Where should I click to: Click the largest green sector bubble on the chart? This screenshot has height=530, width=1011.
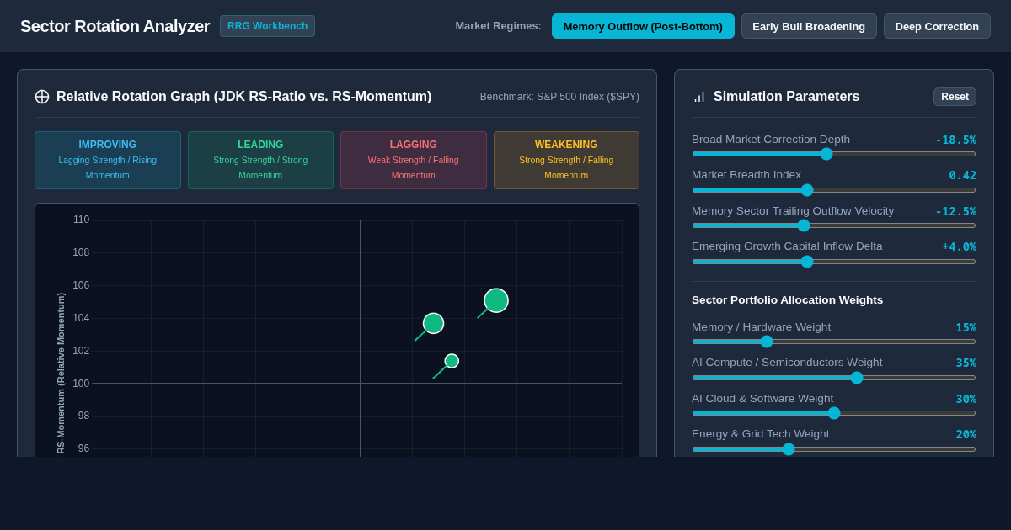pos(496,300)
